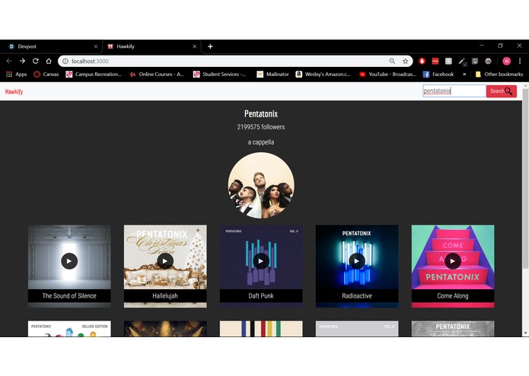Open Chrome three-dot menu
Viewport: 529px width, 376px height.
tap(520, 61)
